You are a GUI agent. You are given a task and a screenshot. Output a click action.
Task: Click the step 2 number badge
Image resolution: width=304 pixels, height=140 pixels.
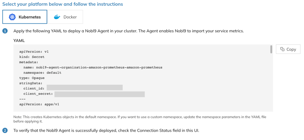click(5, 131)
